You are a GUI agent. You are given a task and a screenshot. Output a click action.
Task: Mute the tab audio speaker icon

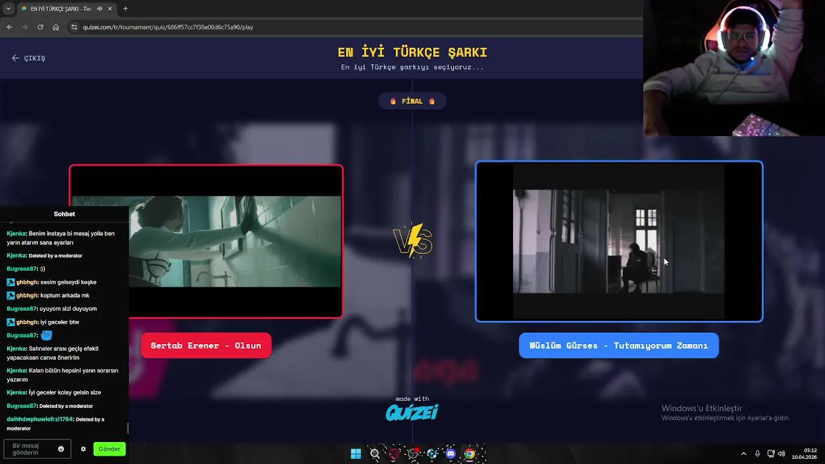99,9
